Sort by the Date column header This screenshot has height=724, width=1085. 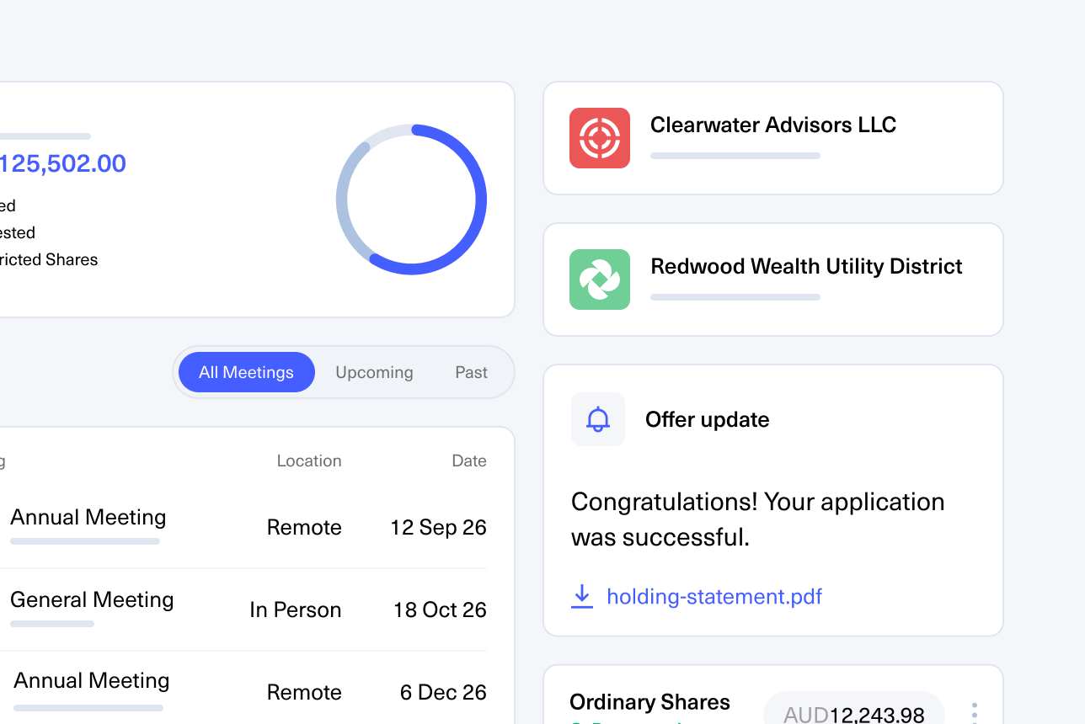pos(469,460)
